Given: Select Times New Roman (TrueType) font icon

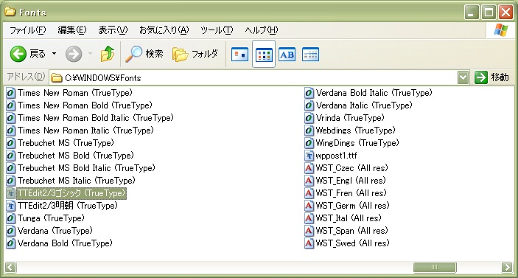Looking at the screenshot, I should (x=10, y=93).
